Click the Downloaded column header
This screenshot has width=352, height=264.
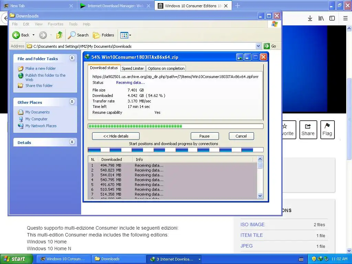pyautogui.click(x=115, y=159)
